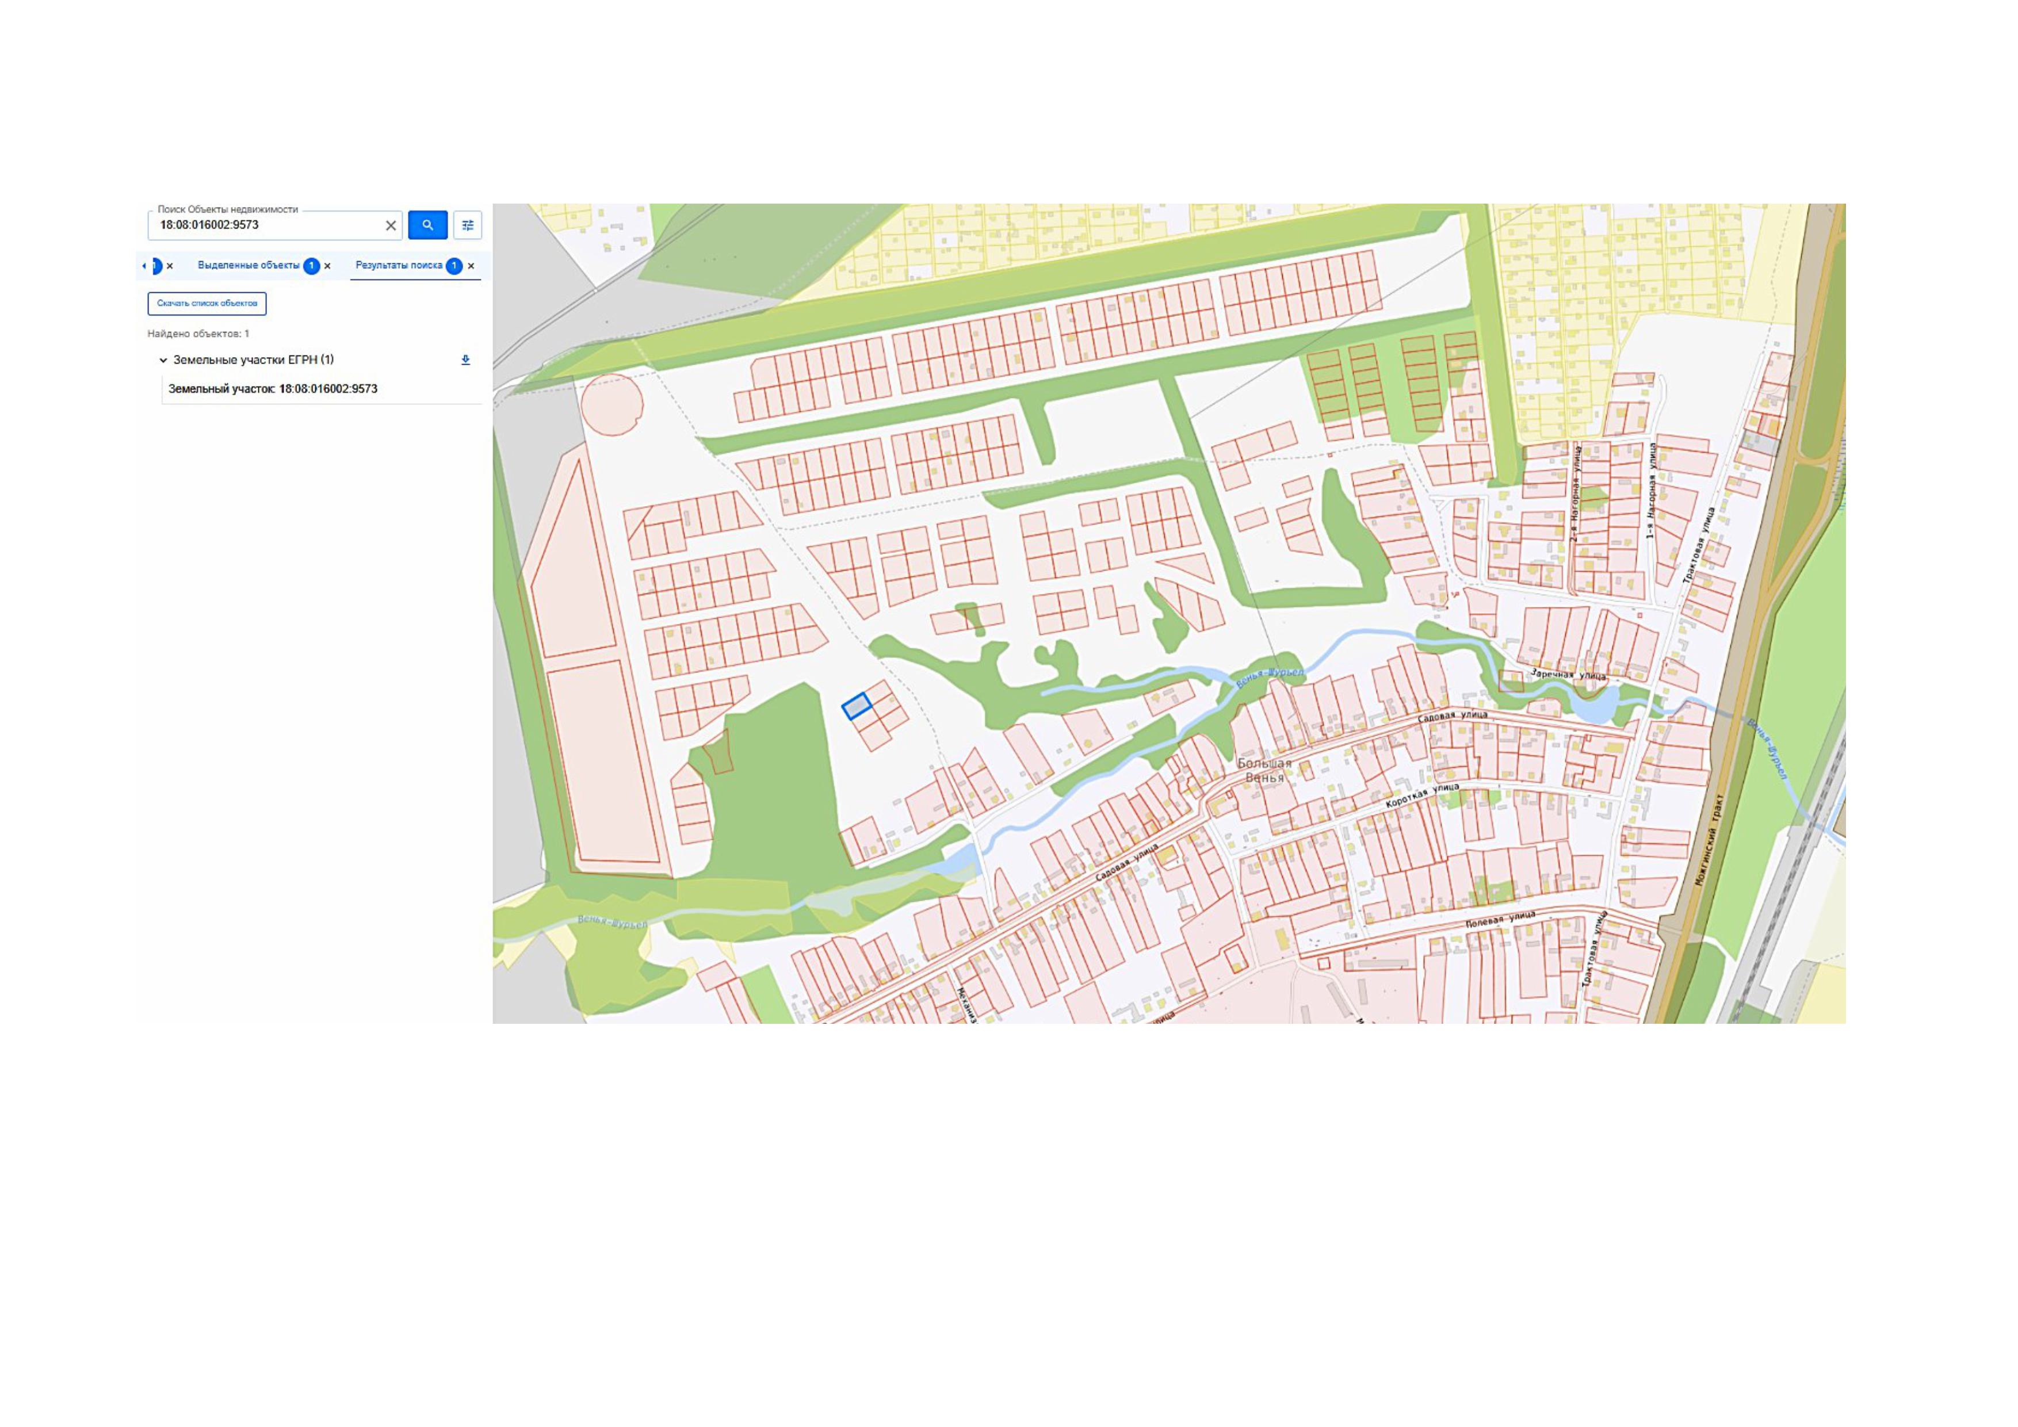Select the Результаты поиска tab
2018x1427 pixels.
click(x=399, y=265)
